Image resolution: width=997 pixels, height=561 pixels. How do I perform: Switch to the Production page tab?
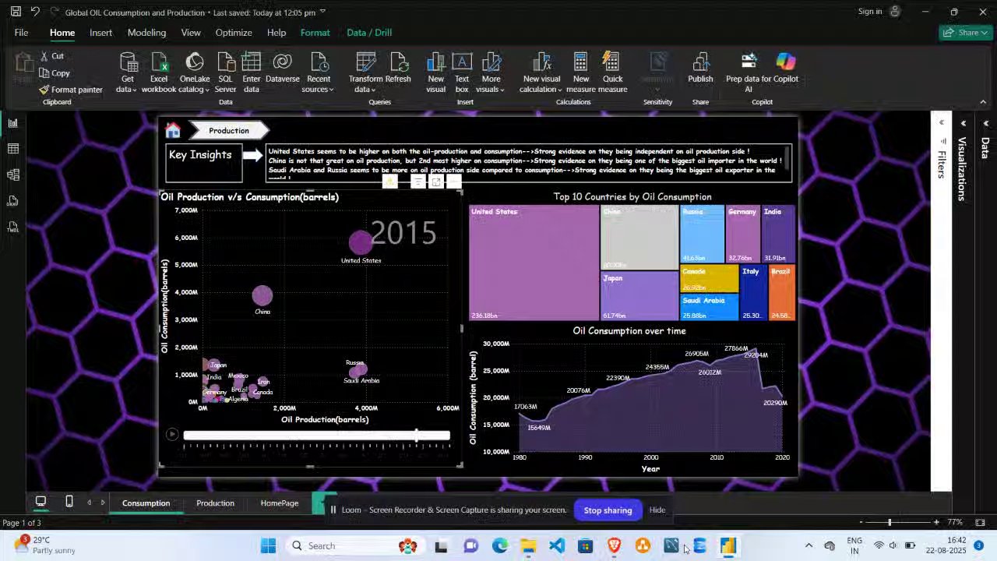click(x=215, y=503)
